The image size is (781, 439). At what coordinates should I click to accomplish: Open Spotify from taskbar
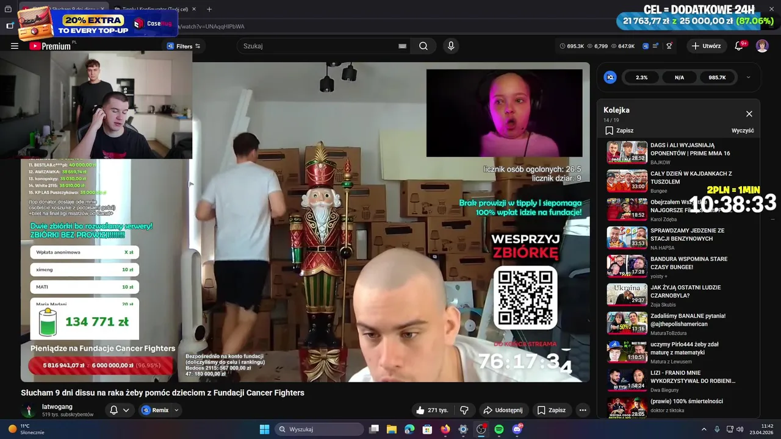click(x=499, y=429)
